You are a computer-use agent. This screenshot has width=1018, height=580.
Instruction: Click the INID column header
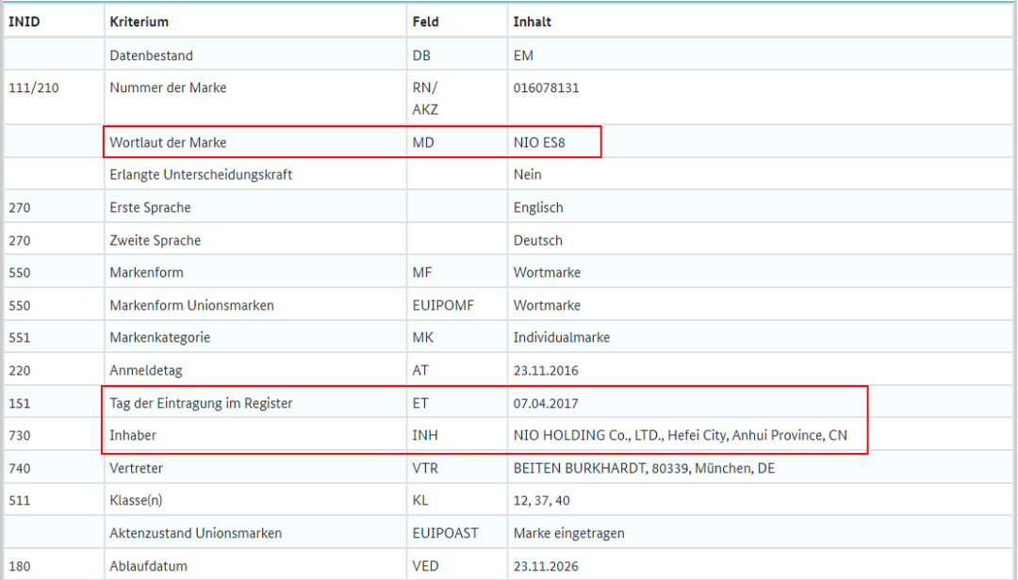pyautogui.click(x=24, y=22)
